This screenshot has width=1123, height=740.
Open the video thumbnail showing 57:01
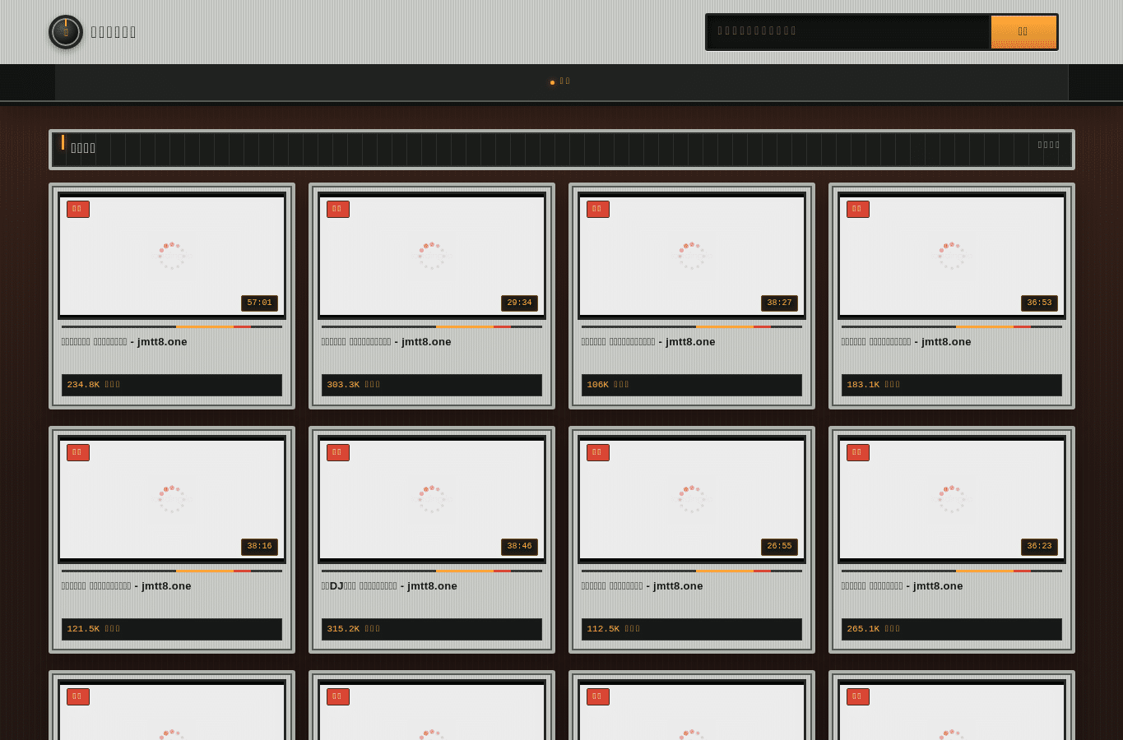172,256
